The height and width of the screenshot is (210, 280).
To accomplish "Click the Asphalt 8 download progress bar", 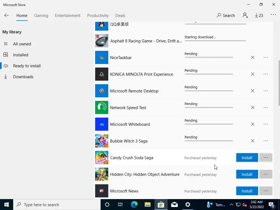I will tap(215, 41).
